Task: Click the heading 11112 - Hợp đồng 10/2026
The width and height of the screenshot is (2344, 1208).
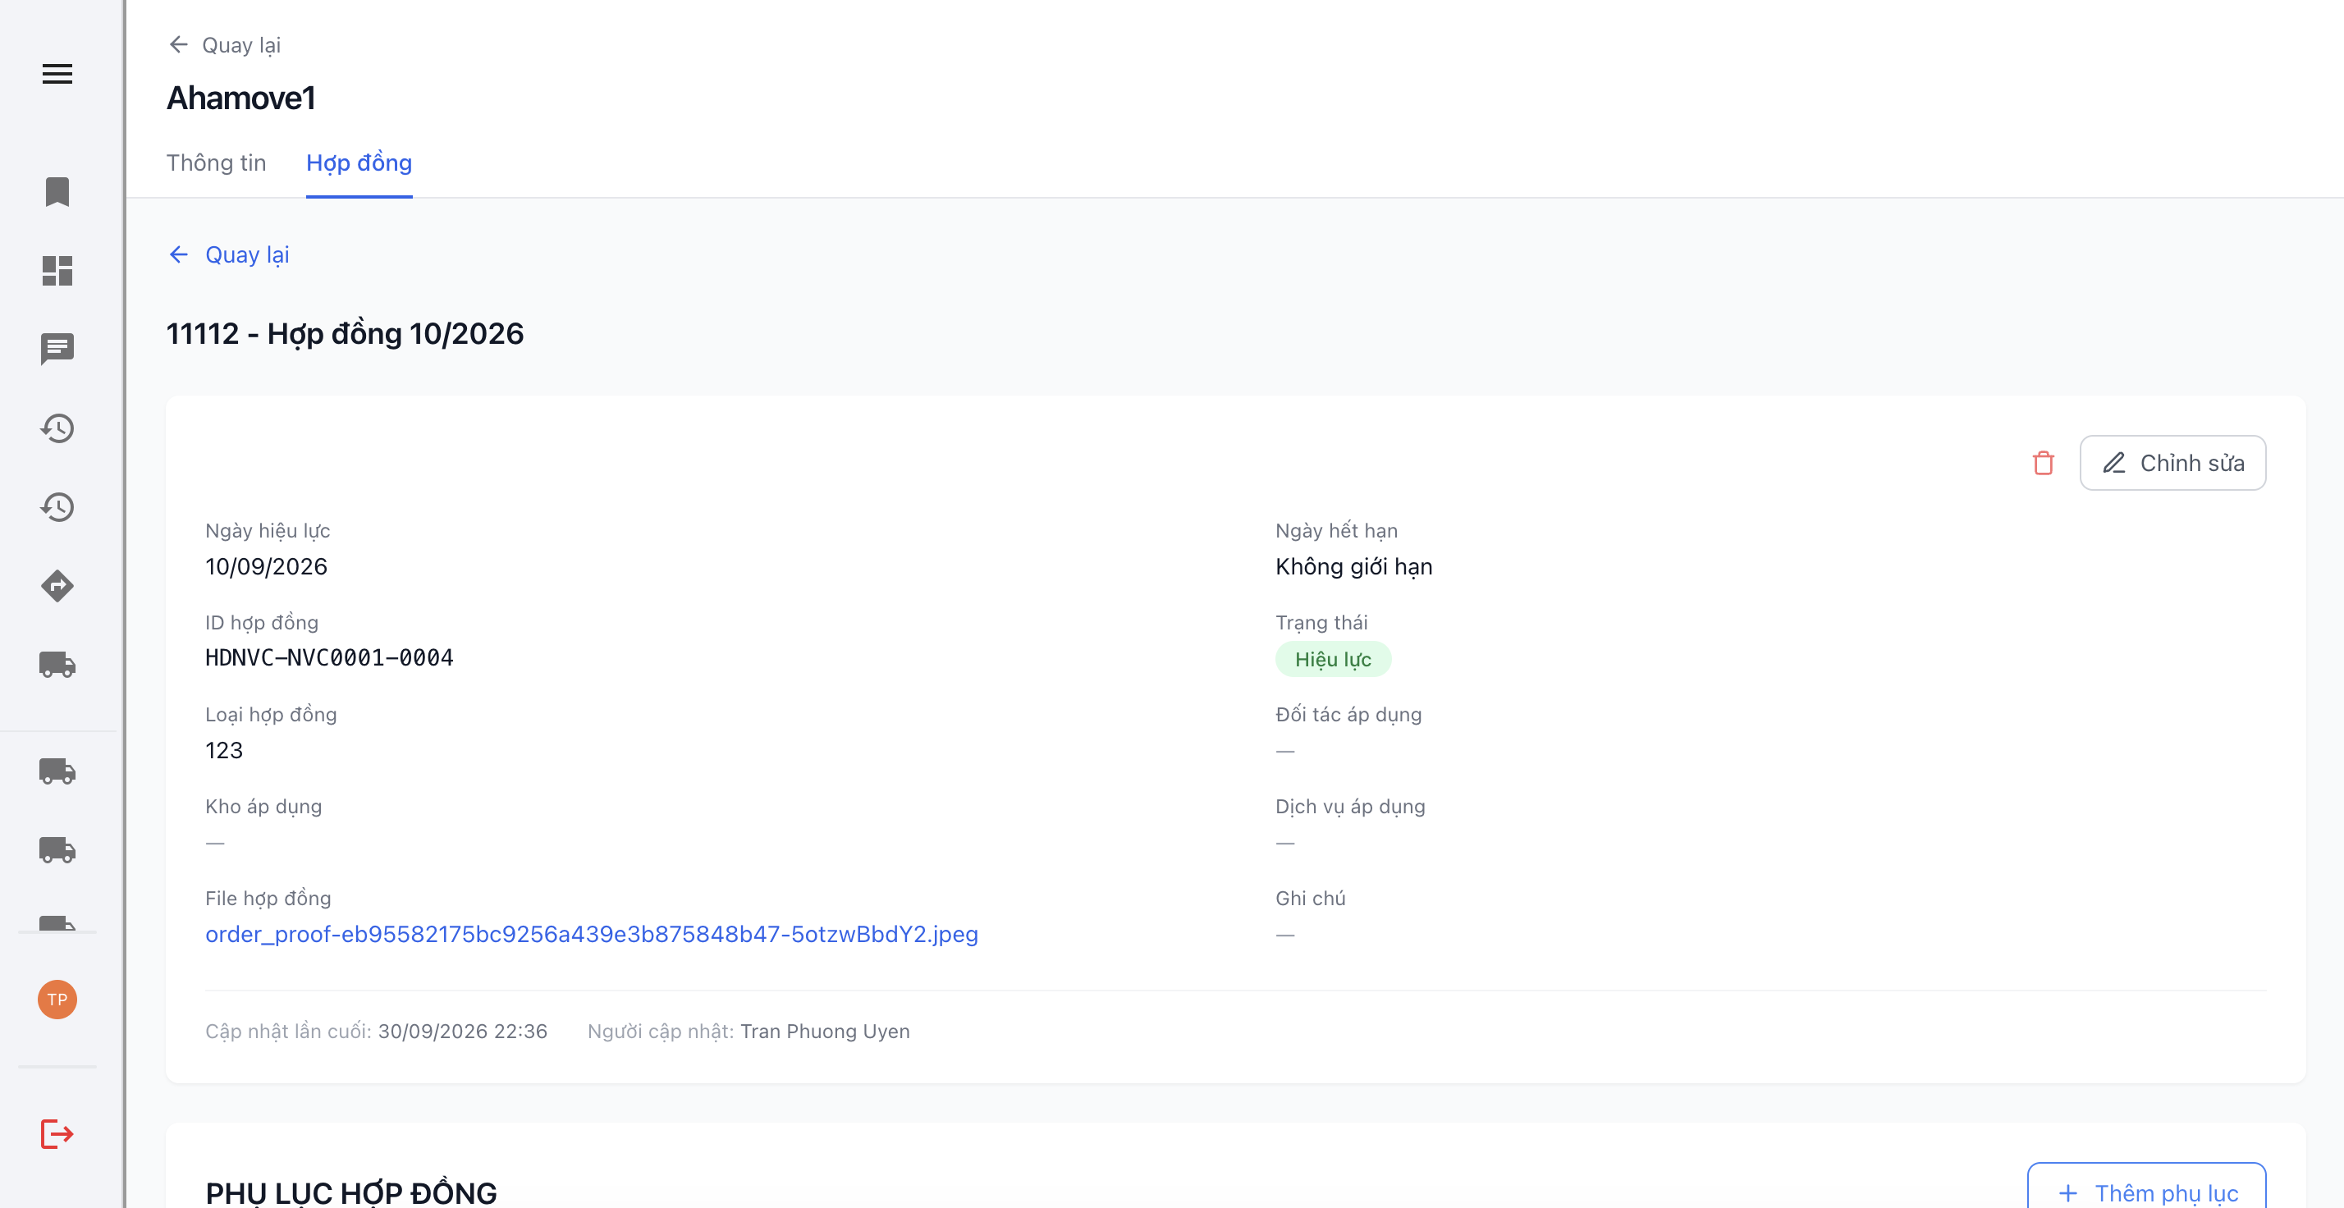Action: [x=344, y=334]
